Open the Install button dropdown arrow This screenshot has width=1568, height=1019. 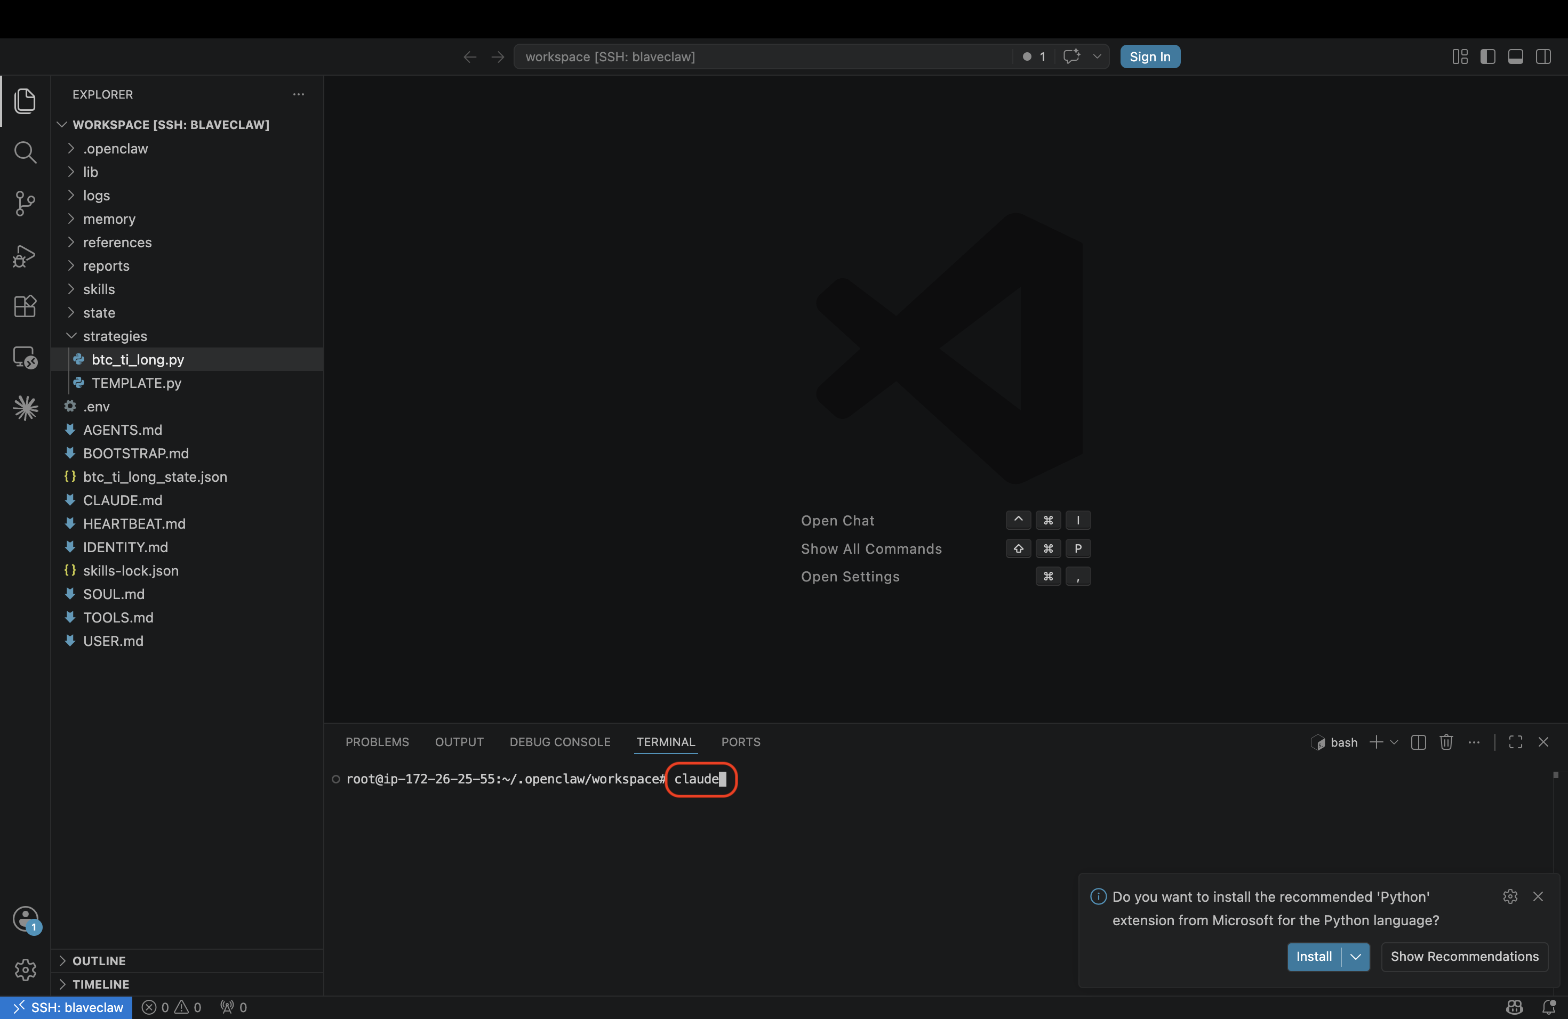coord(1355,957)
